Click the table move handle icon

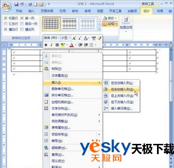(10, 49)
